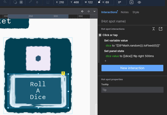This screenshot has width=167, height=115.
Task: Open the page list dropdown chevron
Action: [94, 11]
